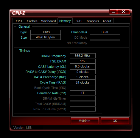Click the Memory tab
140x138 pixels.
tap(65, 21)
